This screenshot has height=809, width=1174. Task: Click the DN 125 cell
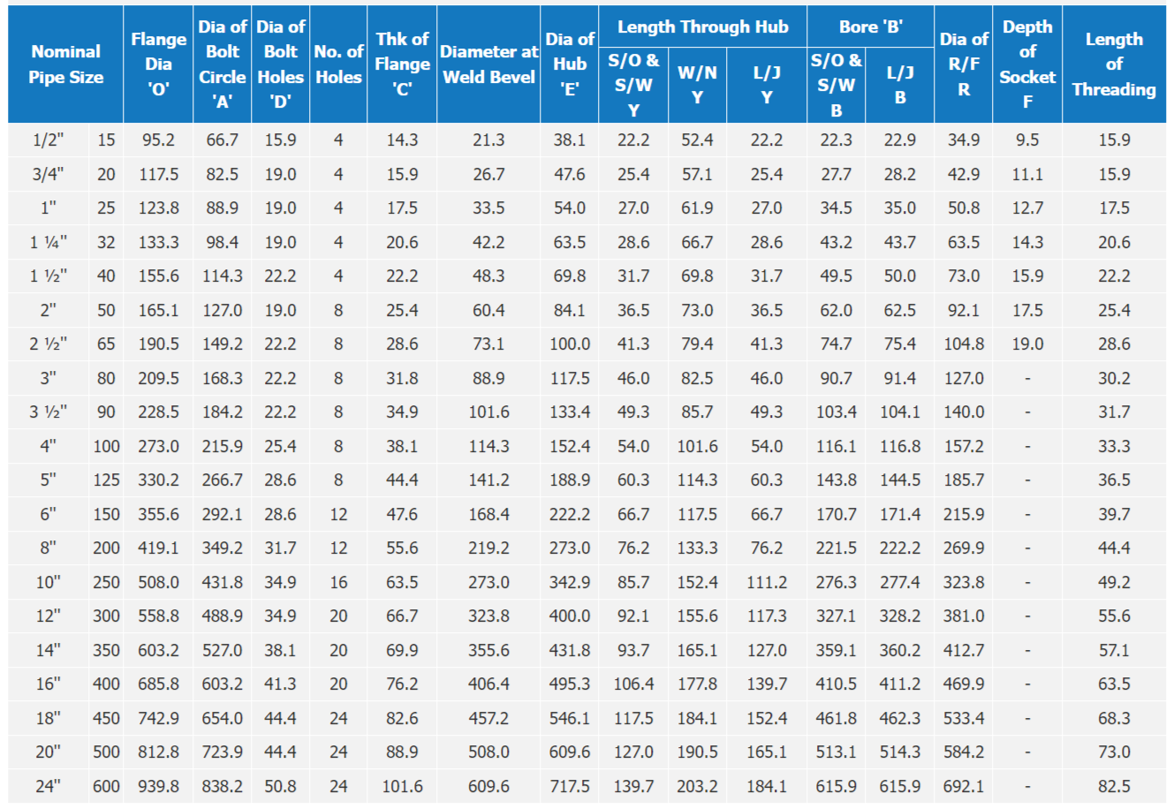[106, 480]
